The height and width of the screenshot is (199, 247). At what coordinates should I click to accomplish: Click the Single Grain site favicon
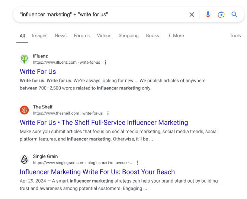click(x=24, y=159)
